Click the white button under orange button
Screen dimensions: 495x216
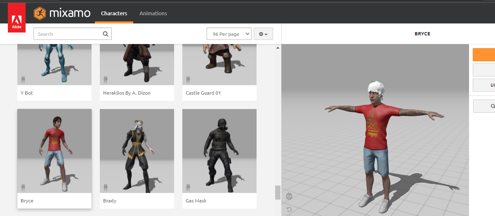[x=484, y=70]
